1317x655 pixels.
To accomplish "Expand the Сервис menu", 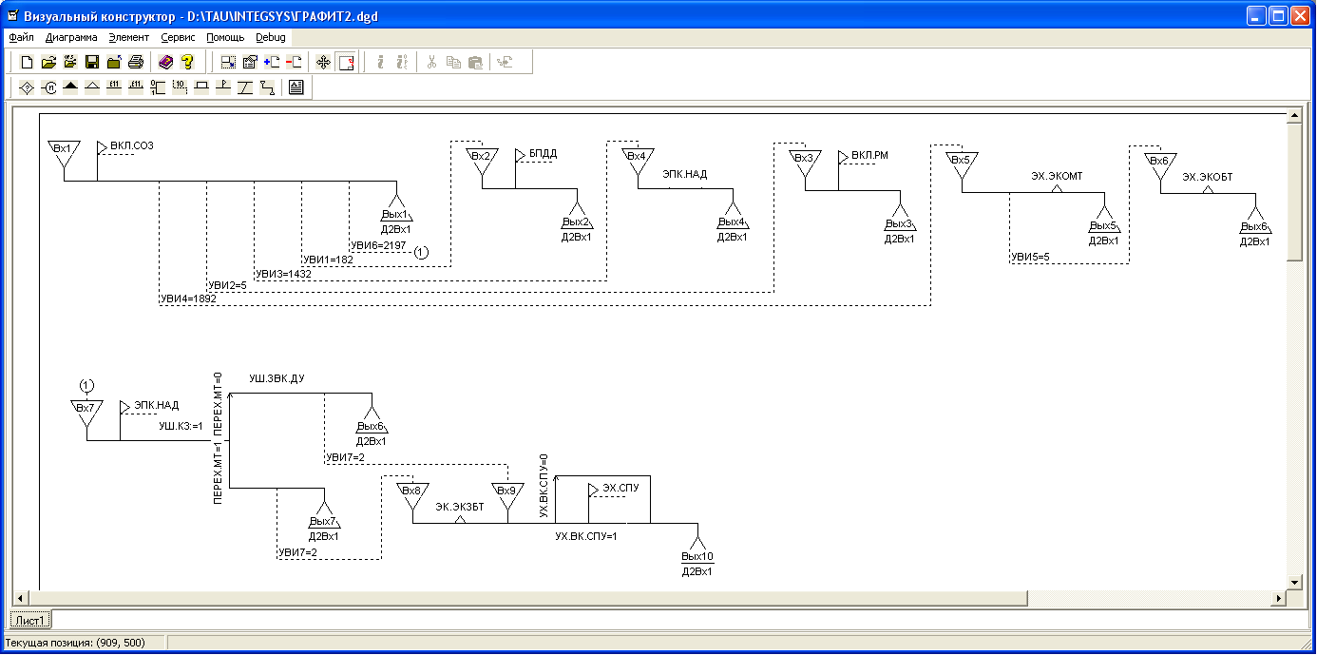I will point(179,38).
